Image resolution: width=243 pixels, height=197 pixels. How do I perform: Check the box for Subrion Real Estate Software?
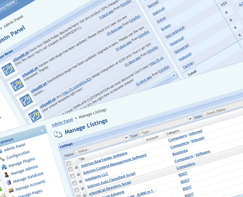(70, 169)
